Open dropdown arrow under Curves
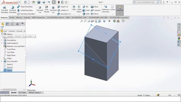The image size is (181, 102). tap(113, 14)
